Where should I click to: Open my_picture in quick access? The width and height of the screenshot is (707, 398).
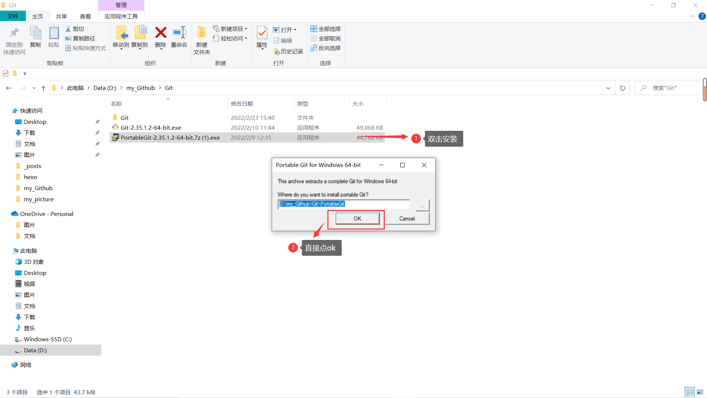(x=39, y=199)
